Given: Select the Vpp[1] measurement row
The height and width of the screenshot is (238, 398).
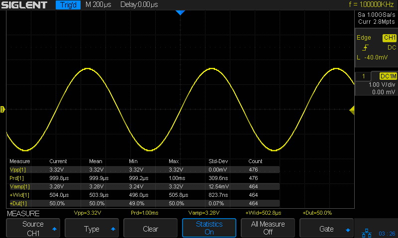Looking at the screenshot, I should pyautogui.click(x=144, y=170).
